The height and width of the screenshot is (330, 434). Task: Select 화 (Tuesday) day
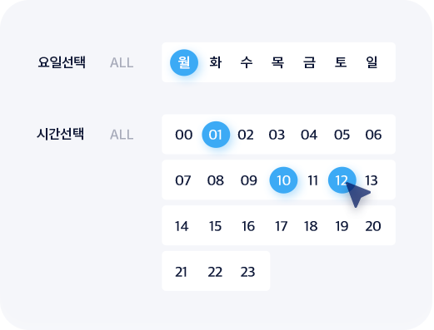[216, 62]
